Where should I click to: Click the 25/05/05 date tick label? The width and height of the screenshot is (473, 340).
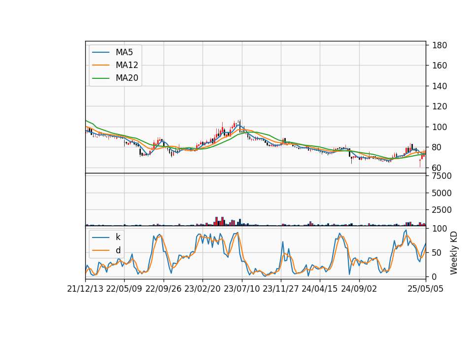pyautogui.click(x=426, y=289)
